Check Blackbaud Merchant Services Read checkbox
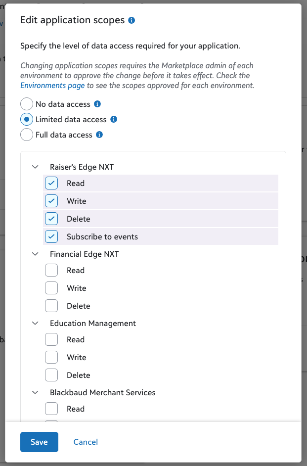This screenshot has height=466, width=307. (x=51, y=409)
